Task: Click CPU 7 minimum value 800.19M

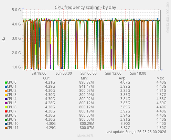Action: 86,111
